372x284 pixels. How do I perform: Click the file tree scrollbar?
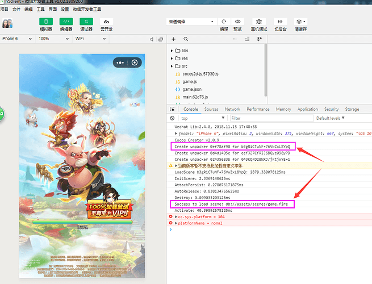pyautogui.click(x=265, y=70)
